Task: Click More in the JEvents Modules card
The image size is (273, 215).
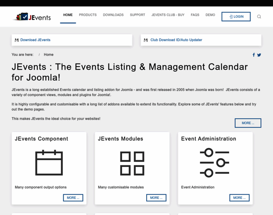Action: click(156, 198)
